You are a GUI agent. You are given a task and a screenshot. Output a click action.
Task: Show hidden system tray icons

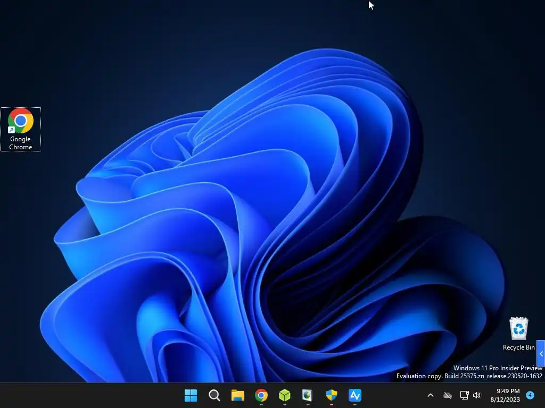430,395
